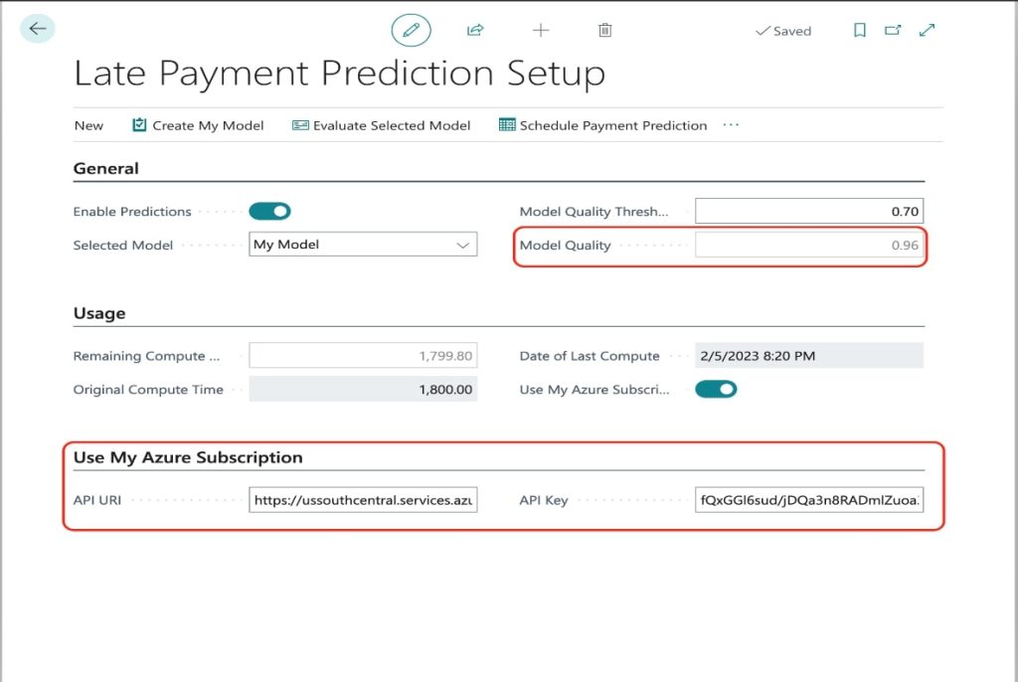Toggle the Use My Azure Subscription switch
Viewport: 1018px width, 682px height.
click(x=716, y=389)
